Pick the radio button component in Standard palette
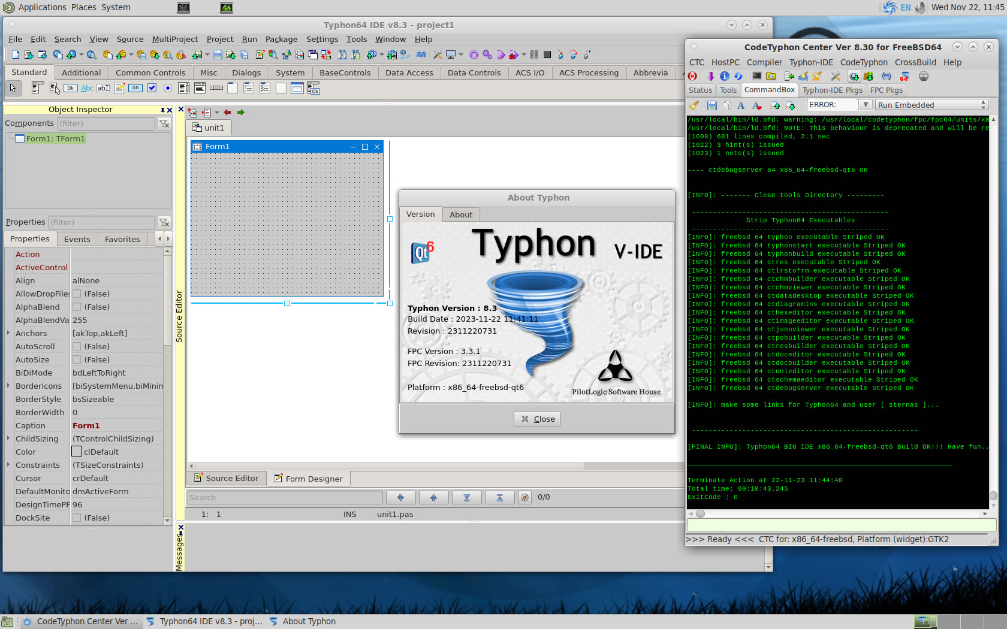This screenshot has width=1007, height=629. [168, 88]
